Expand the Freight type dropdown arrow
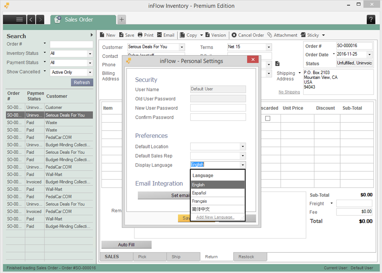 click(x=331, y=203)
